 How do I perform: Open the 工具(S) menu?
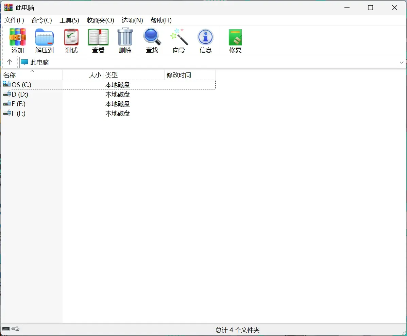[x=69, y=20]
